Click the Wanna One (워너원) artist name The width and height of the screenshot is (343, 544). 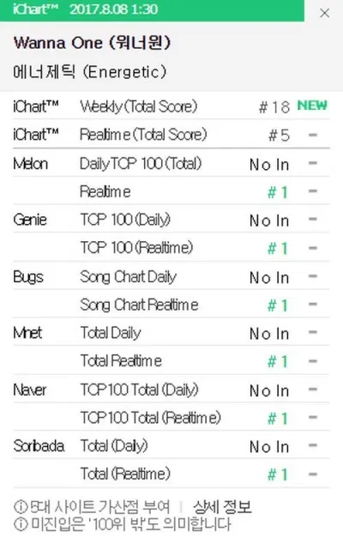pos(93,43)
